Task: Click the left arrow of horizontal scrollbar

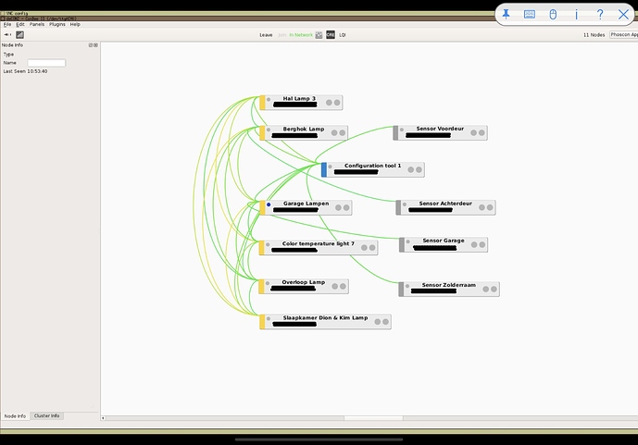Action: 103,418
